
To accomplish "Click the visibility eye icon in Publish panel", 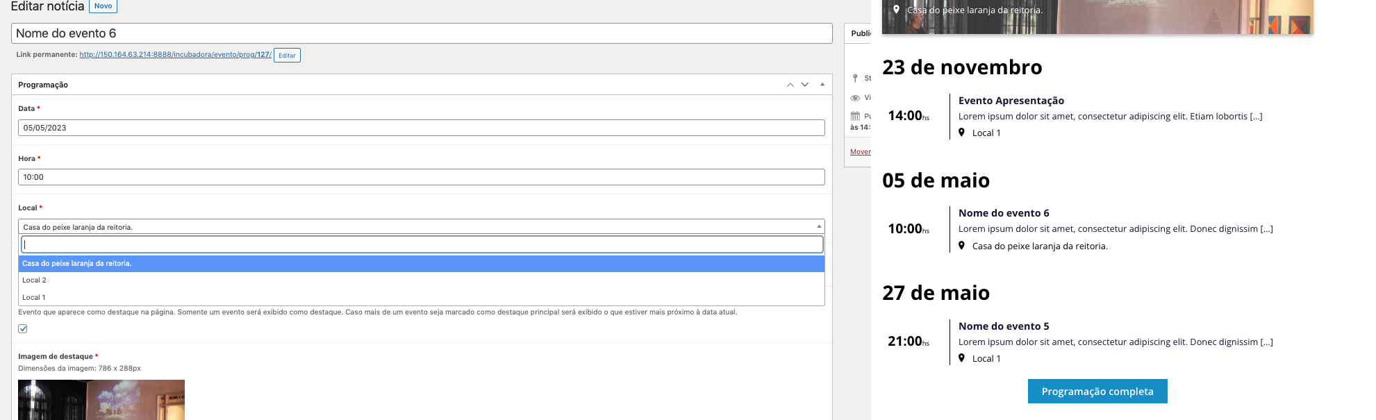I will [x=855, y=98].
